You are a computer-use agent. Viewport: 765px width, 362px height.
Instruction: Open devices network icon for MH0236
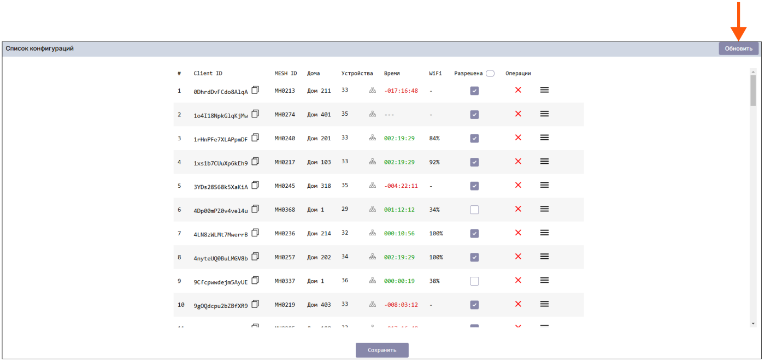(x=373, y=233)
